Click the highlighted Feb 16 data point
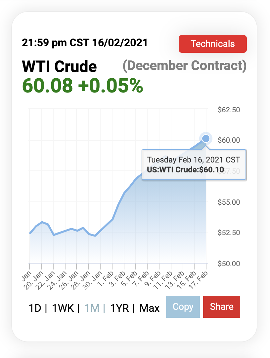 pyautogui.click(x=206, y=138)
